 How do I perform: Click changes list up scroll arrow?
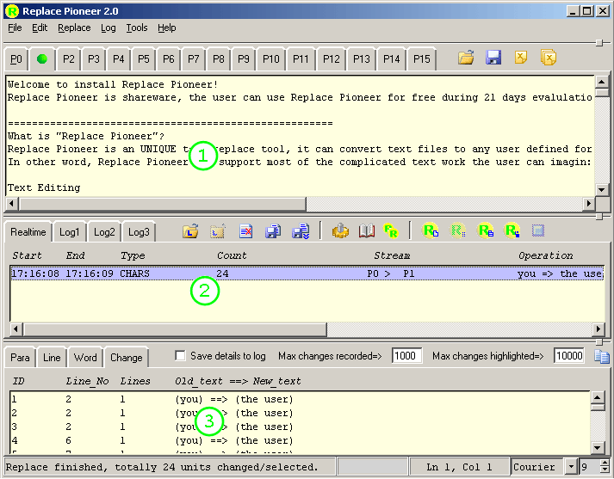point(598,398)
